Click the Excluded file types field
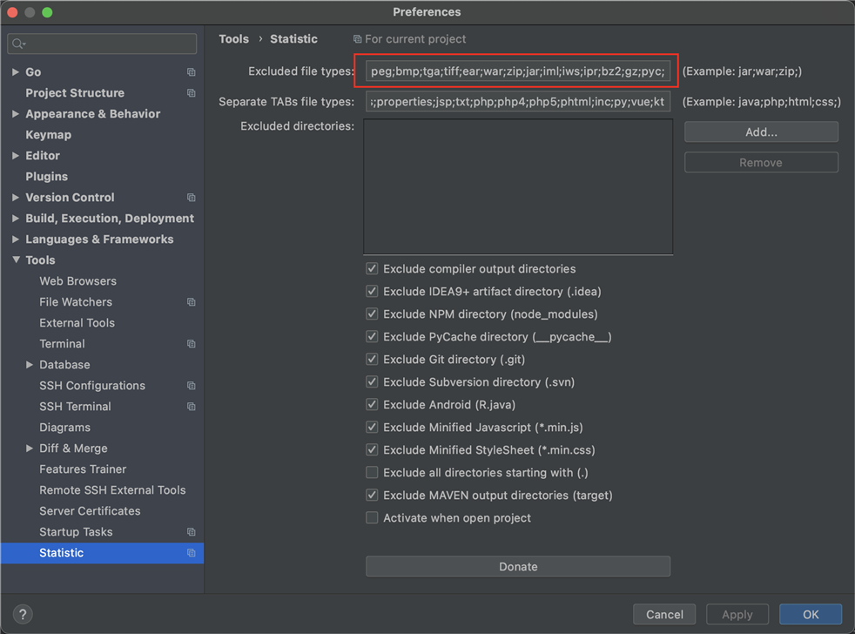This screenshot has height=634, width=855. coord(517,71)
